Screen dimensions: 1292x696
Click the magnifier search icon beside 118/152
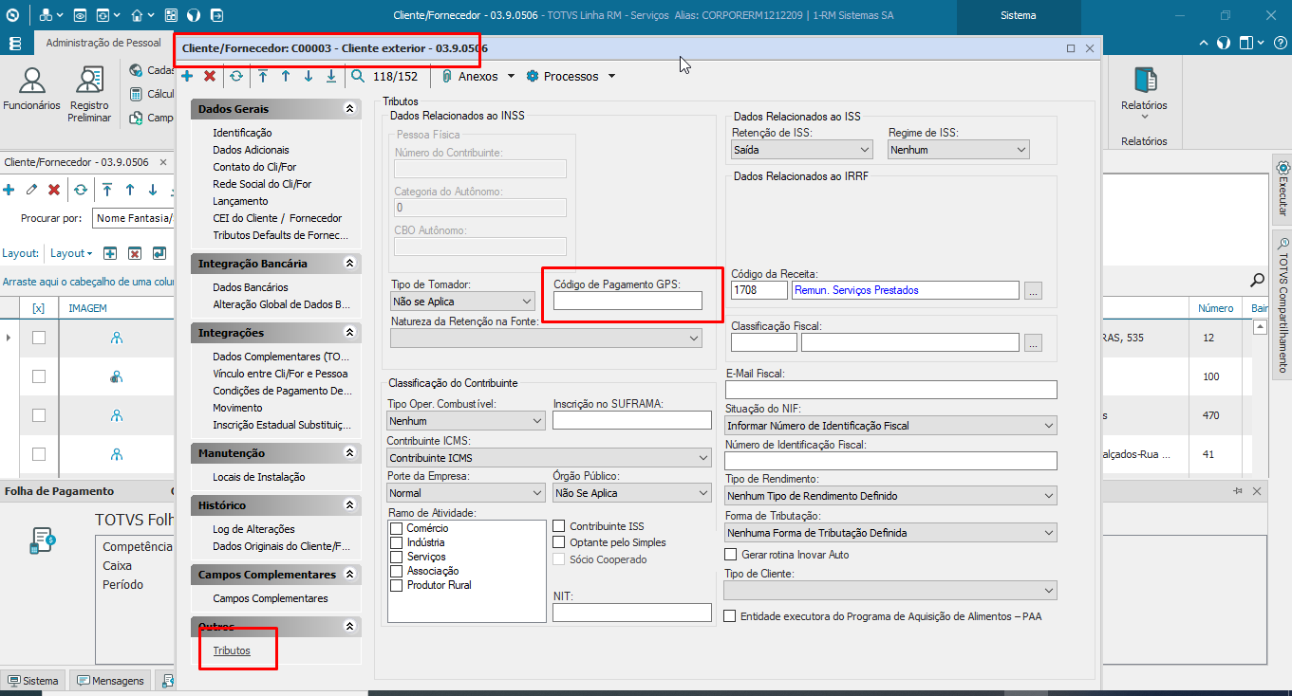[358, 76]
